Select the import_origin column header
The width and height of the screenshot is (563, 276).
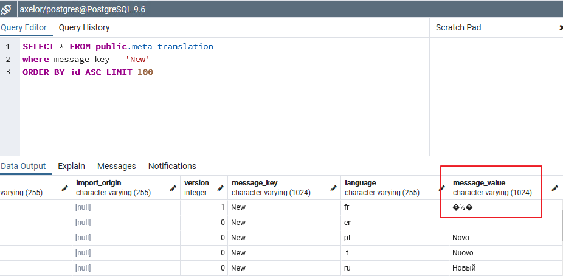click(x=126, y=188)
